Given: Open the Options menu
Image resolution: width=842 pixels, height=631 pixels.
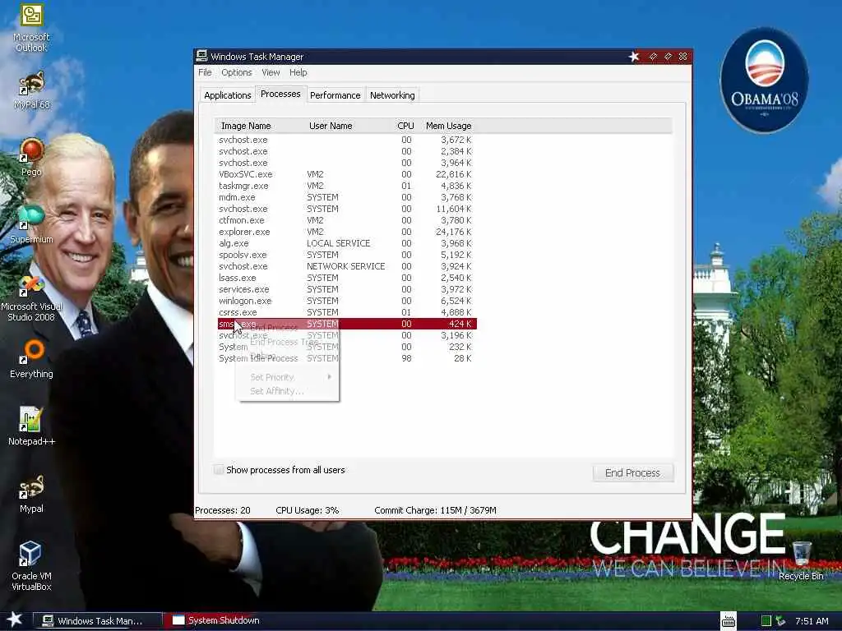Looking at the screenshot, I should coord(236,72).
